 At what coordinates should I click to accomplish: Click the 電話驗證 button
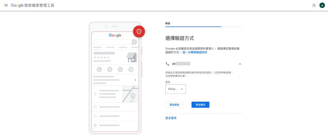click(174, 105)
